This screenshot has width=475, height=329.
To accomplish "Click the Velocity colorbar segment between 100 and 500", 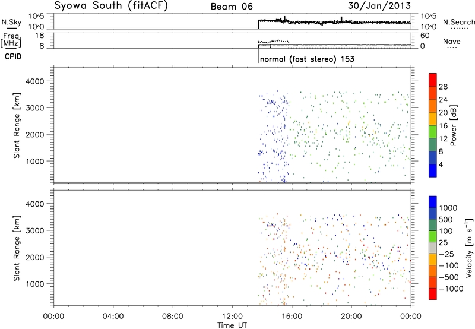I will tap(433, 225).
